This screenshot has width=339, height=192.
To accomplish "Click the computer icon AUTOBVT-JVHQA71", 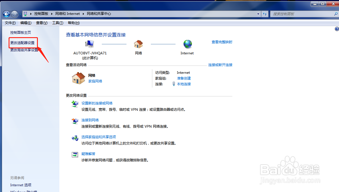I will point(89,44).
